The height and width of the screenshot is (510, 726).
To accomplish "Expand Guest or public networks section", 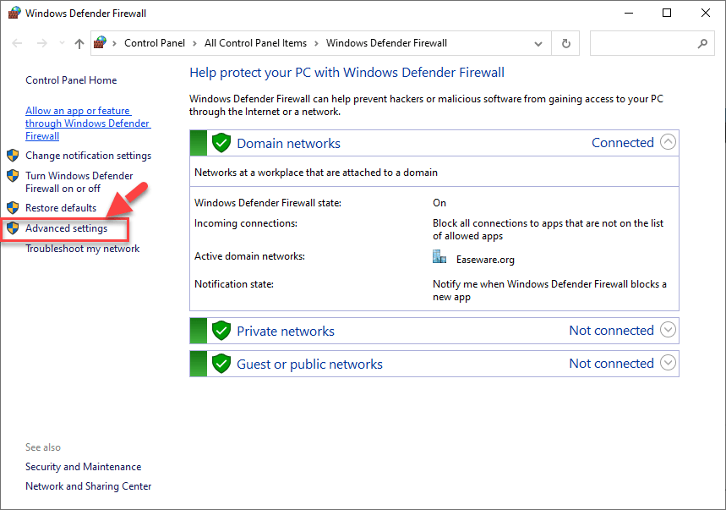I will coord(668,363).
